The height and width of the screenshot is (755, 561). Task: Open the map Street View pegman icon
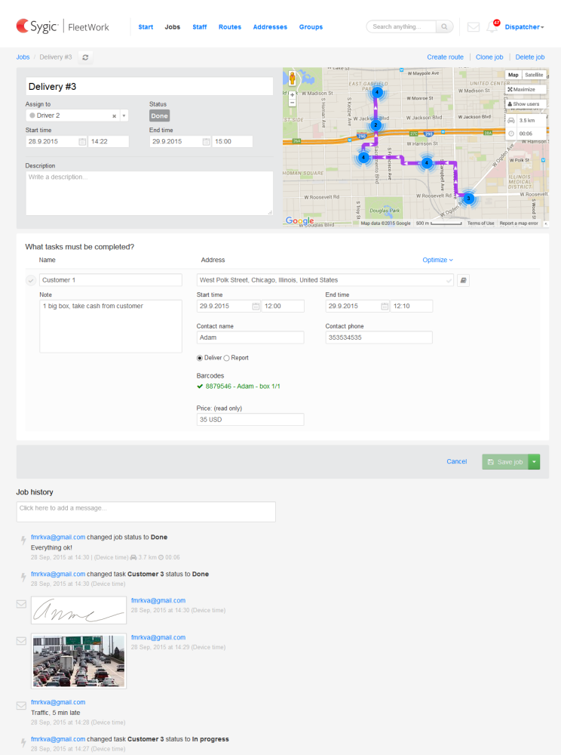click(292, 78)
